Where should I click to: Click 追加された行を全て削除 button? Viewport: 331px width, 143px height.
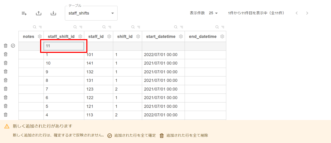click(184, 135)
